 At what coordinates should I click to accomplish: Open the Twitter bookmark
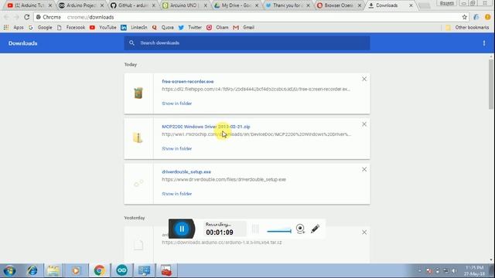(x=190, y=28)
